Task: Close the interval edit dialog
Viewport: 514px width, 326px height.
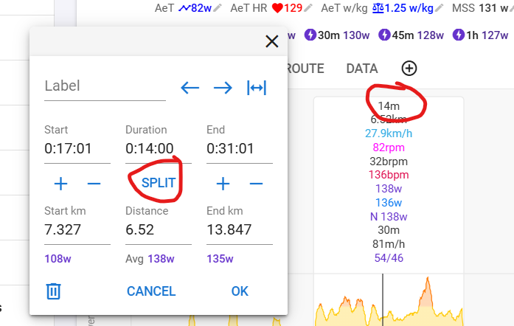Action: click(272, 41)
